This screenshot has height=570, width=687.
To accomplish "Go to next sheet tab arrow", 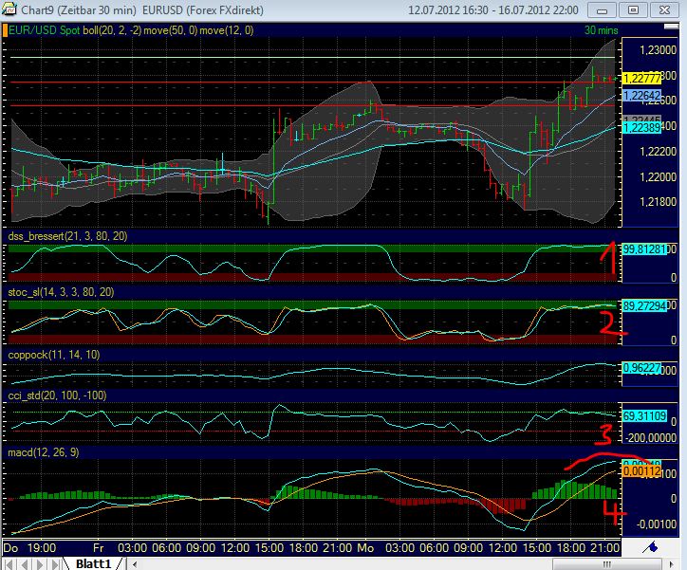I will 40,564.
